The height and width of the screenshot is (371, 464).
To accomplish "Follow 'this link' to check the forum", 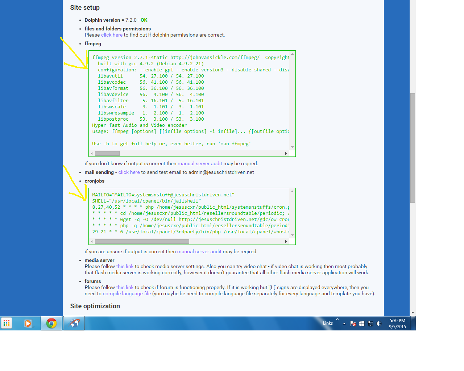I will [x=125, y=287].
